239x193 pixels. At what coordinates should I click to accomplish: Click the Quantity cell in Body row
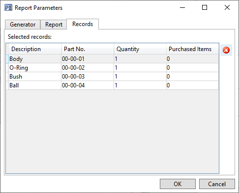(140, 59)
